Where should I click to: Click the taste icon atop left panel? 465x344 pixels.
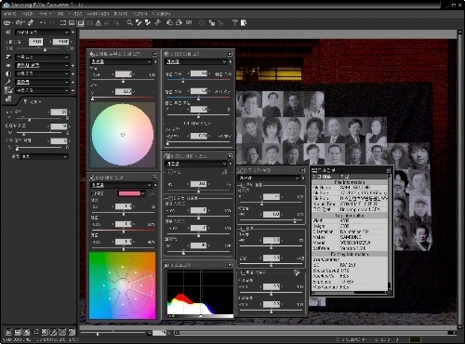coord(8,33)
